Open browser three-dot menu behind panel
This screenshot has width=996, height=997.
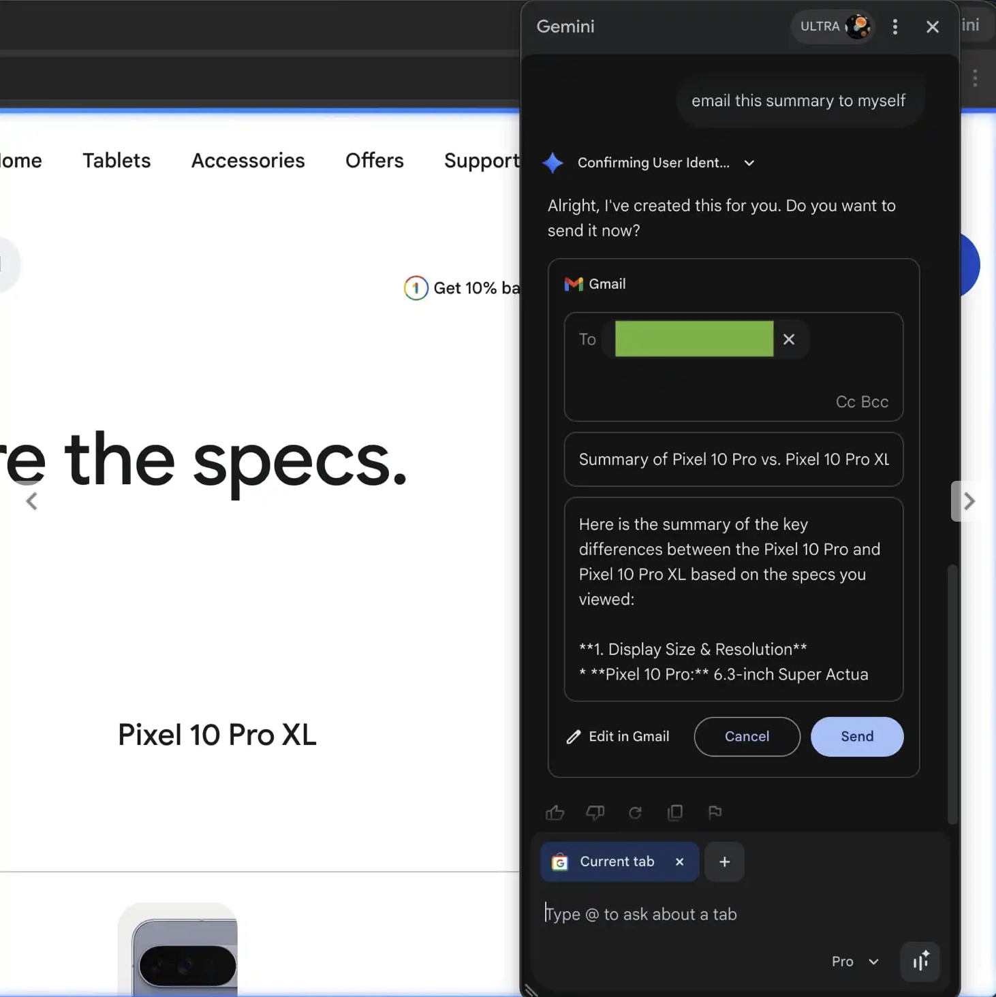pyautogui.click(x=975, y=78)
